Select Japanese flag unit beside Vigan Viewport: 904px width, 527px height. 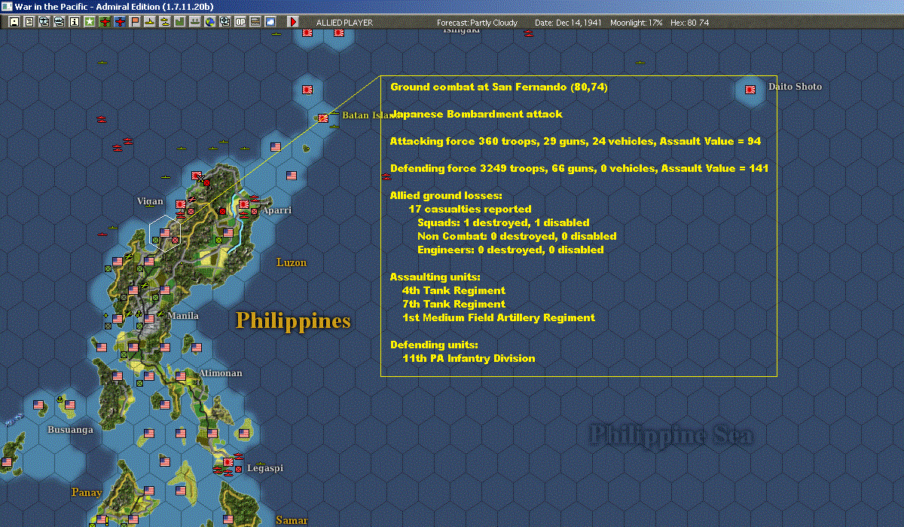[181, 204]
